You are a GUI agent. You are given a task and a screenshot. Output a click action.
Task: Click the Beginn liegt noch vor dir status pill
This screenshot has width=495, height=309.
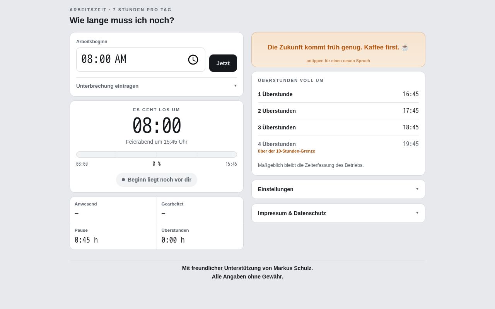[157, 180]
